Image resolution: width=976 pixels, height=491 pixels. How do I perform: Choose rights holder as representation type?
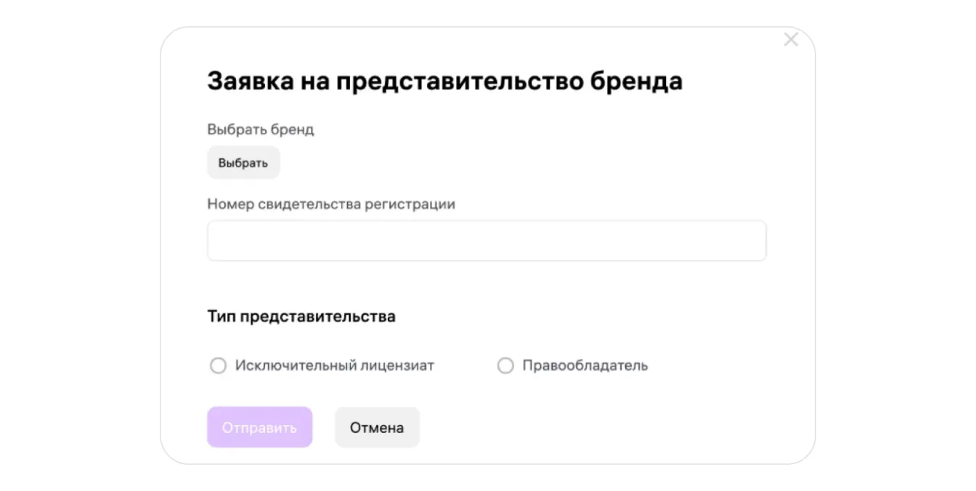coord(505,366)
